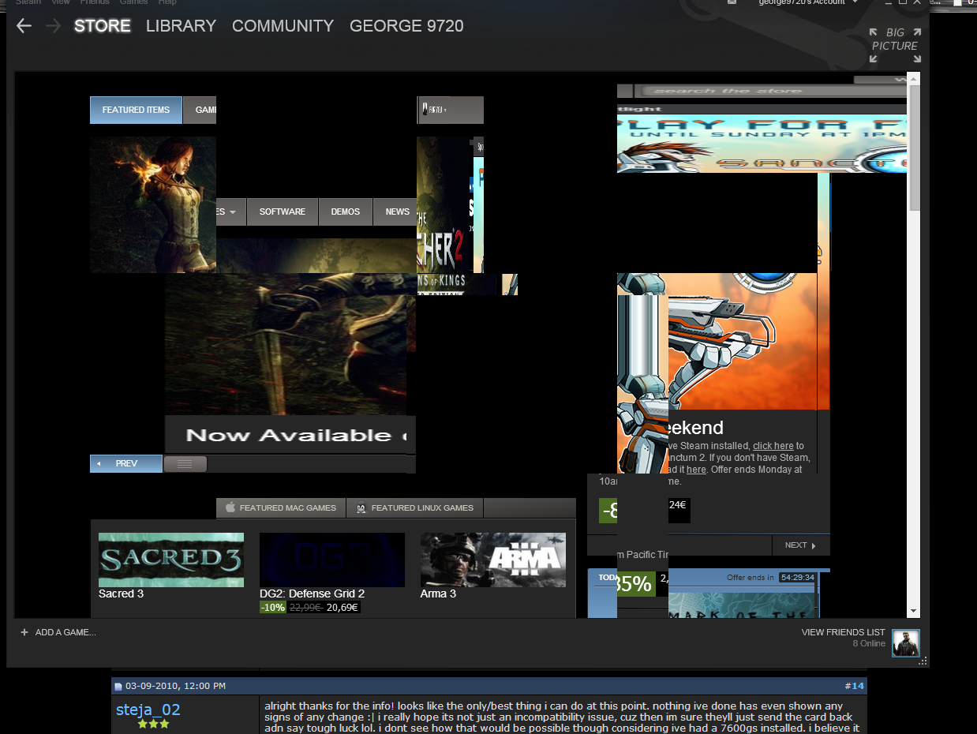Select the FEATURED LINUX GAMES tab
This screenshot has width=977, height=734.
(x=415, y=507)
